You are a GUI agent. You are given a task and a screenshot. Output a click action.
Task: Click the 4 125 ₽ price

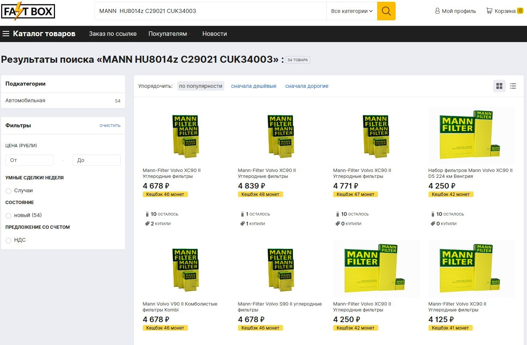(441, 320)
